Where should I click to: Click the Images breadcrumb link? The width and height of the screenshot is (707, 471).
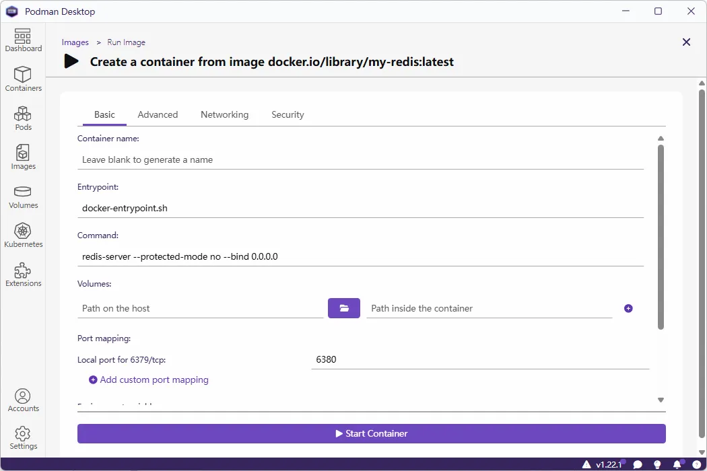pyautogui.click(x=75, y=42)
